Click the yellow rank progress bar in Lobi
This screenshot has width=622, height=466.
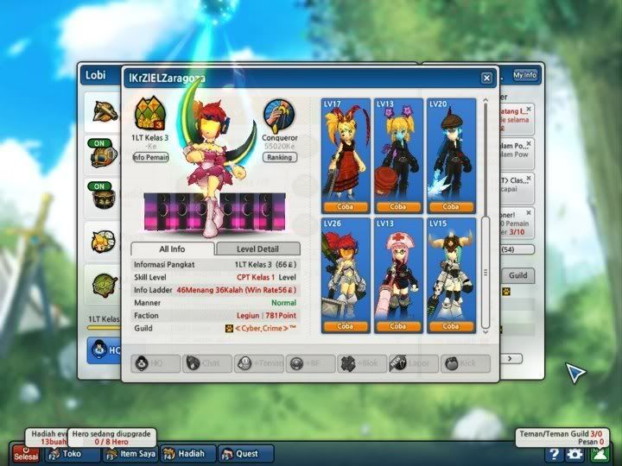tap(104, 328)
